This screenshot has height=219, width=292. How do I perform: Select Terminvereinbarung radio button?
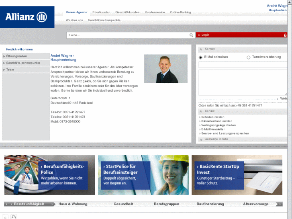pyautogui.click(x=249, y=57)
